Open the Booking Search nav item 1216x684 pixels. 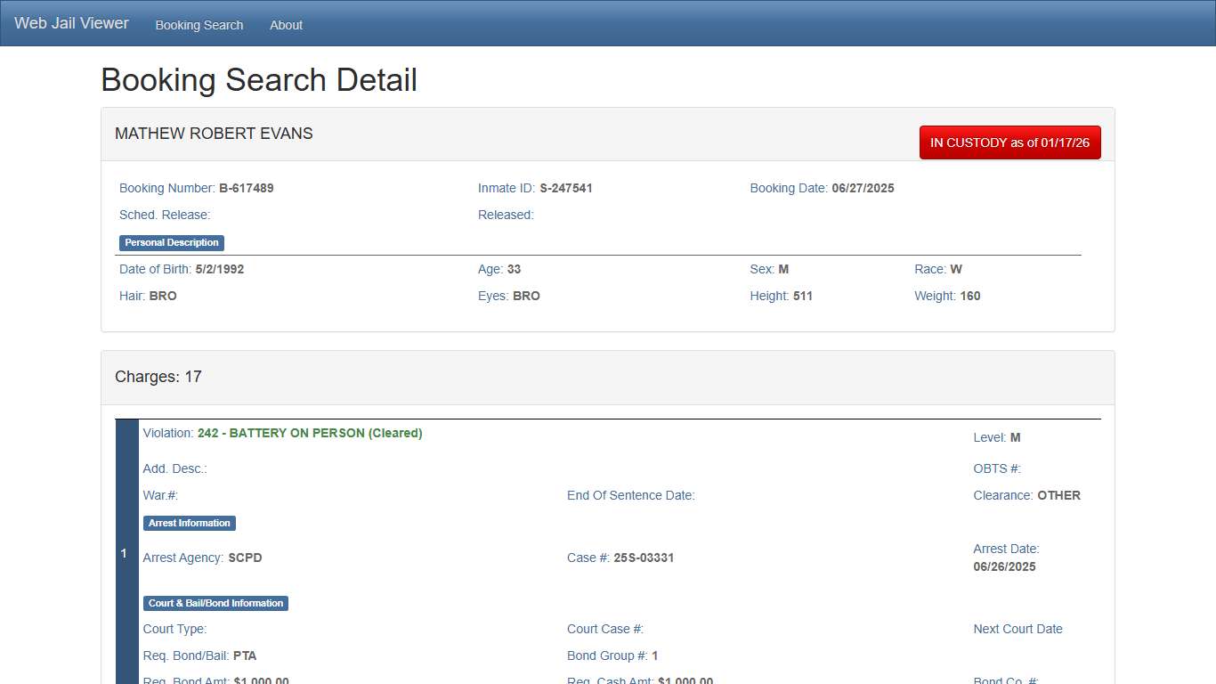pyautogui.click(x=199, y=25)
